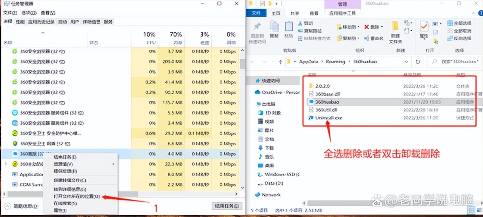Click the 重命名 rename icon

[x=366, y=38]
